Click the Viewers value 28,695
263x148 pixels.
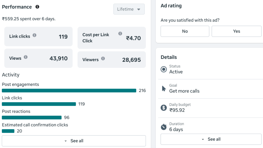131,60
